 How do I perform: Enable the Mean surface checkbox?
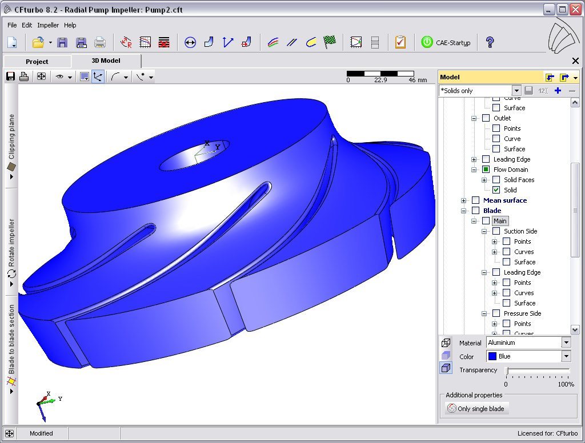pyautogui.click(x=475, y=200)
